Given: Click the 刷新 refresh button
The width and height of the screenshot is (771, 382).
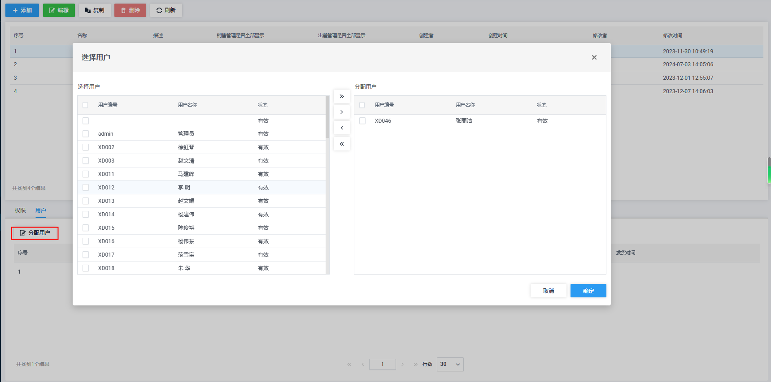Looking at the screenshot, I should [x=166, y=10].
